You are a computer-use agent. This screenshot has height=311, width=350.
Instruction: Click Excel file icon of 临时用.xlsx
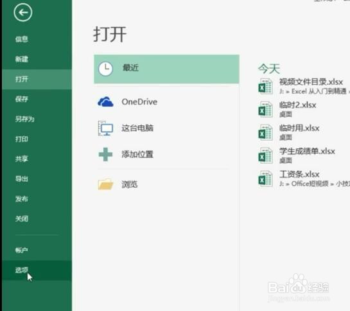click(265, 132)
